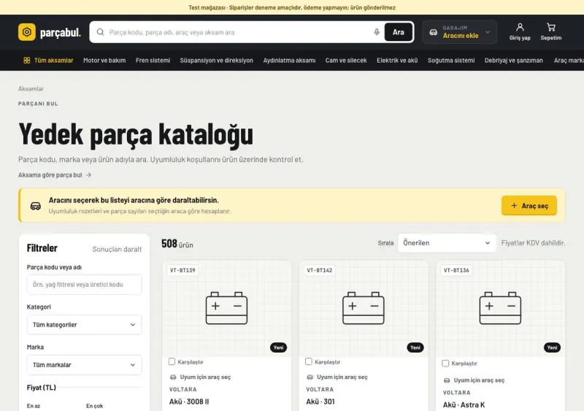Viewport: 584px width, 411px height.
Task: Open Cam ve silecek category
Action: tap(346, 61)
